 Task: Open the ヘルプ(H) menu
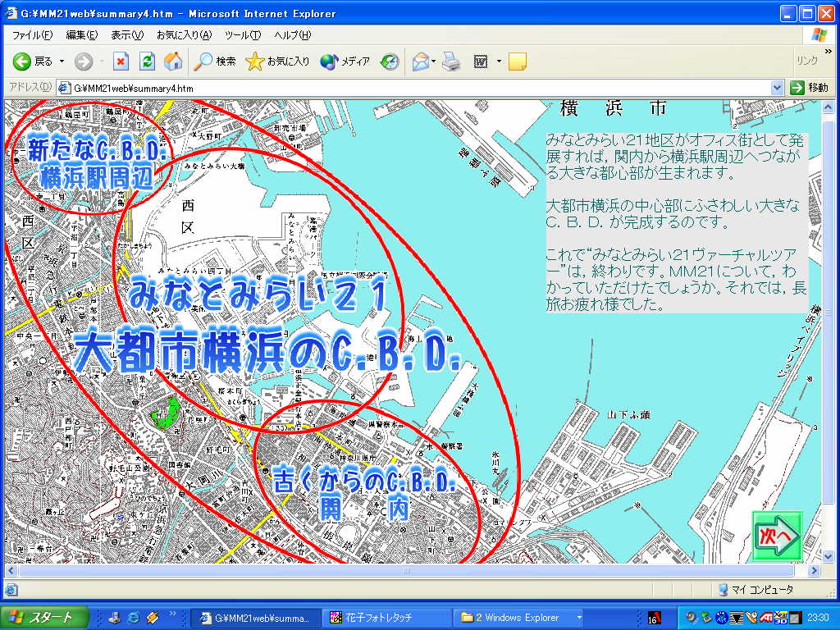(x=292, y=35)
